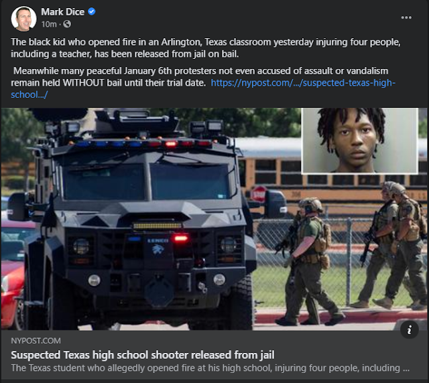Open the Suspected Texas high school shooter headline
The width and height of the screenshot is (429, 383).
[143, 355]
